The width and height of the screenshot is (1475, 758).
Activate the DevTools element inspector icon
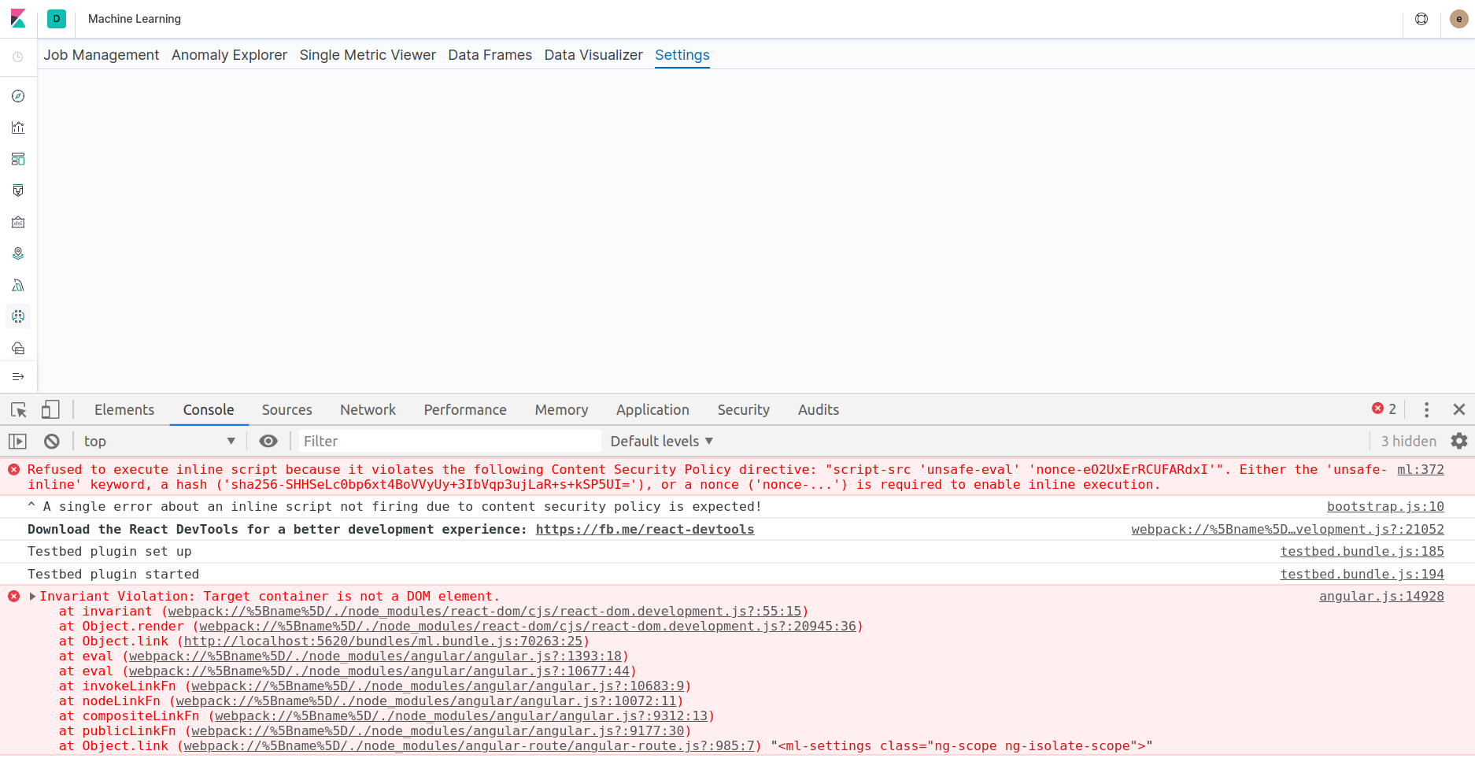click(x=19, y=409)
